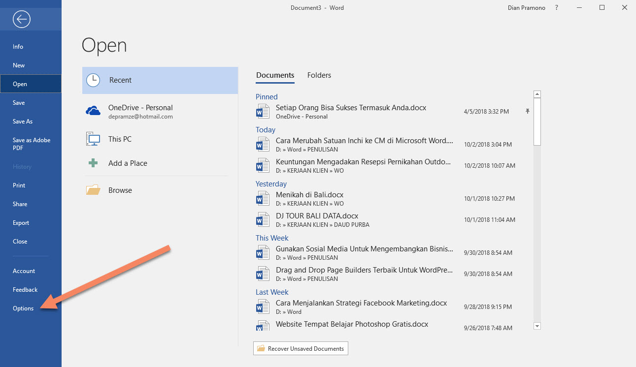636x367 pixels.
Task: Click Recover Unsaved Documents
Action: (301, 348)
